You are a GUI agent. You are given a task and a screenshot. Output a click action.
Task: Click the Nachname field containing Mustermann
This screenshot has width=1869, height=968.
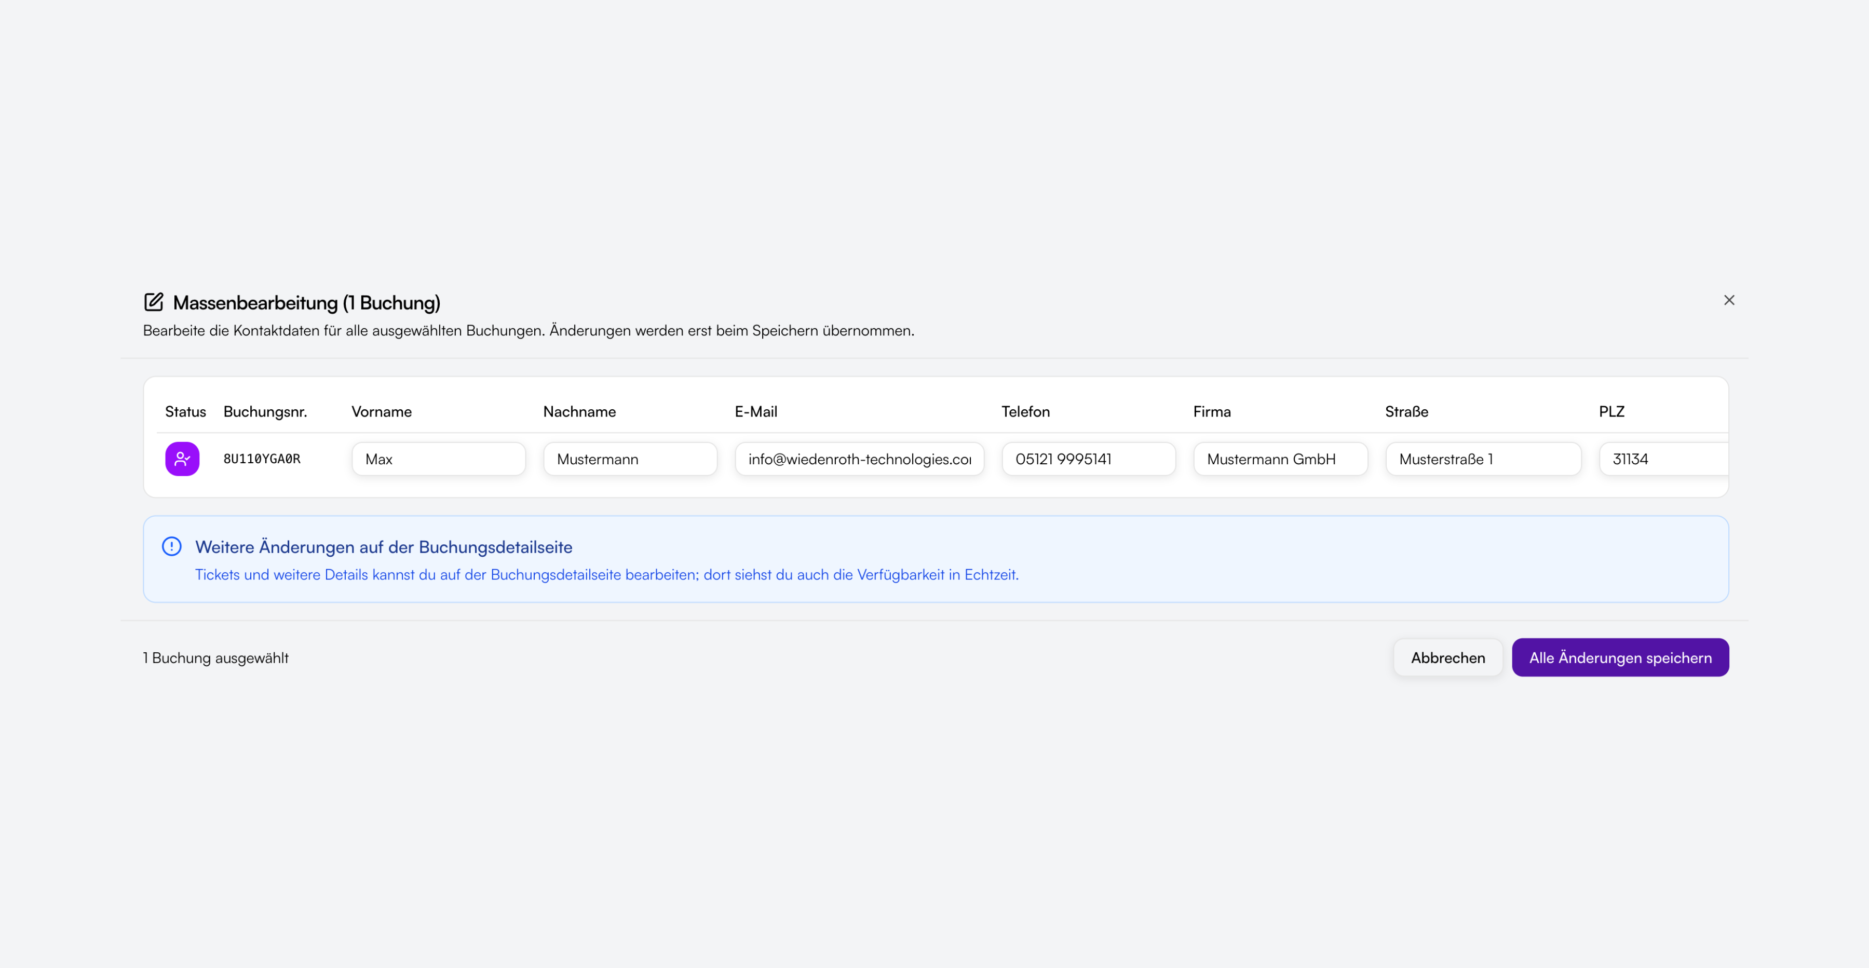click(630, 459)
